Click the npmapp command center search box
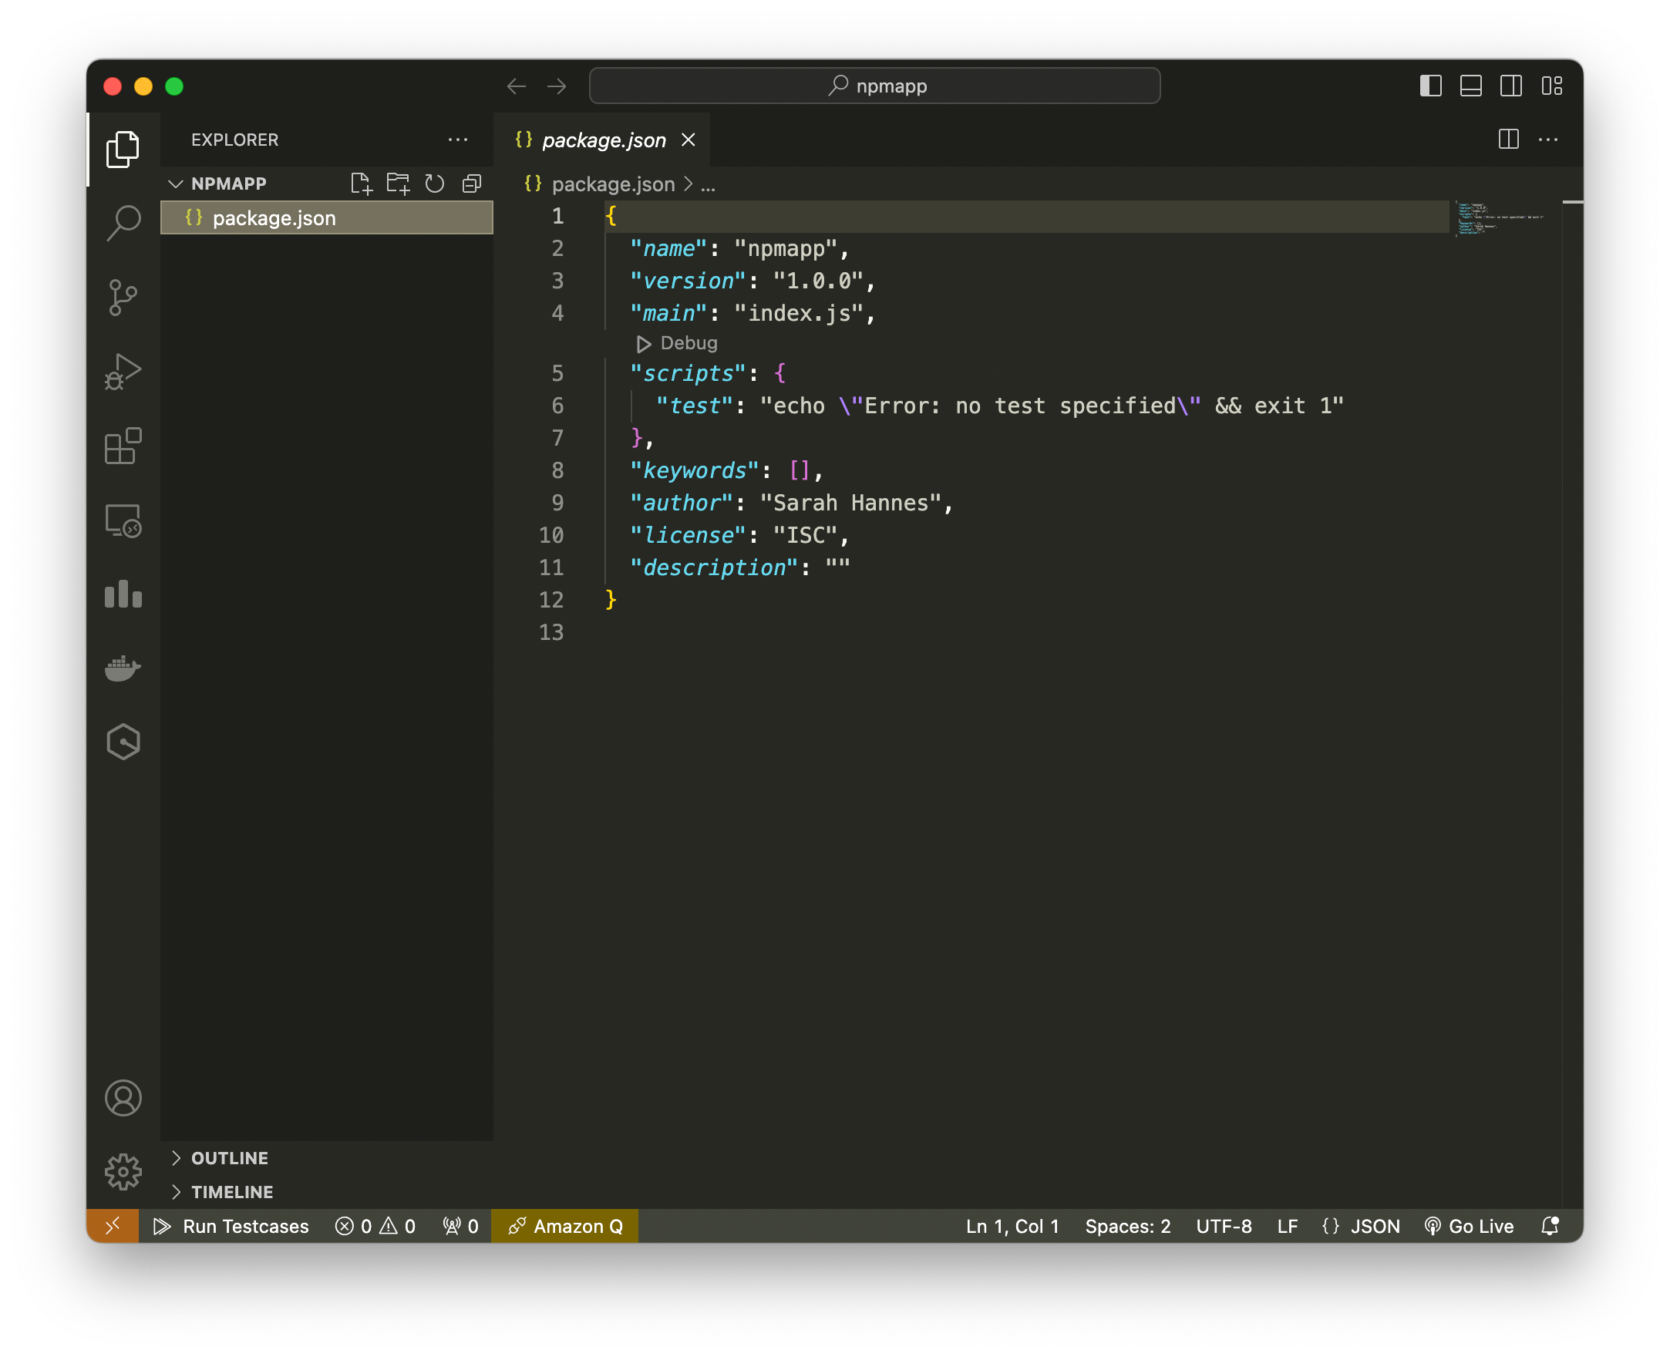The height and width of the screenshot is (1357, 1670). pyautogui.click(x=874, y=86)
